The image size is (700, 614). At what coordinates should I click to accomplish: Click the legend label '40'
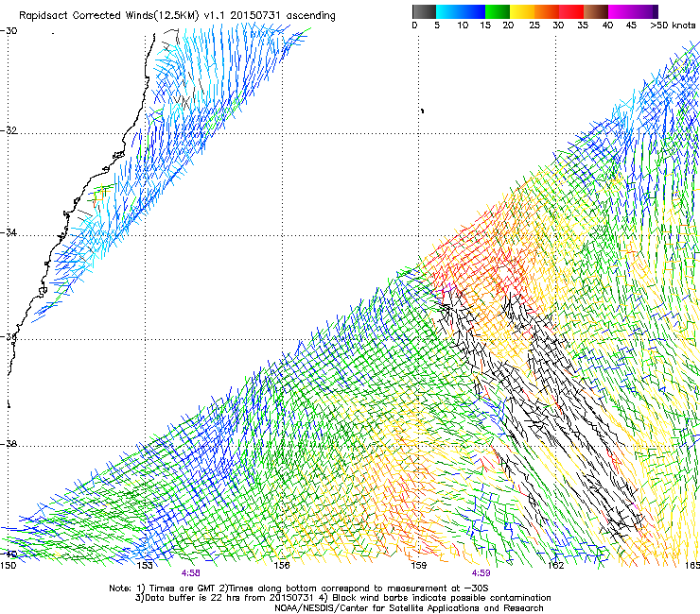(607, 26)
